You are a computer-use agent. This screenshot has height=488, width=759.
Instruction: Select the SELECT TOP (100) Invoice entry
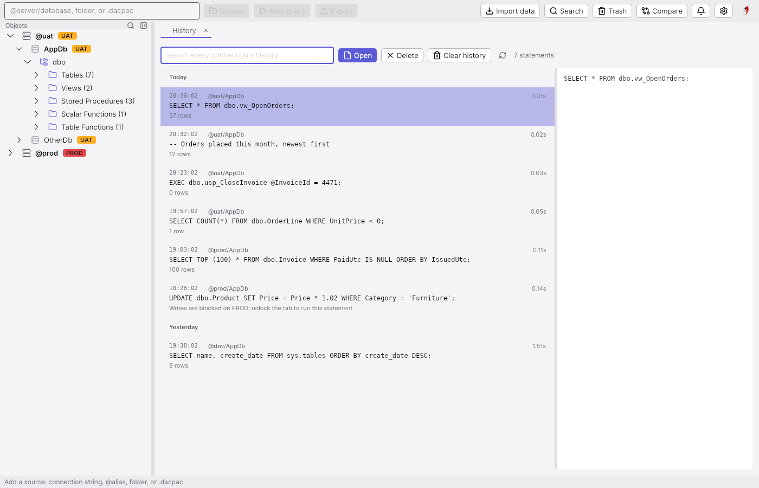357,260
